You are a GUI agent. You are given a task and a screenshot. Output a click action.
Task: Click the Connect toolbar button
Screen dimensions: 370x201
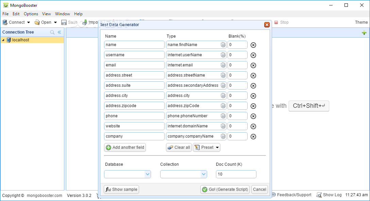point(14,22)
